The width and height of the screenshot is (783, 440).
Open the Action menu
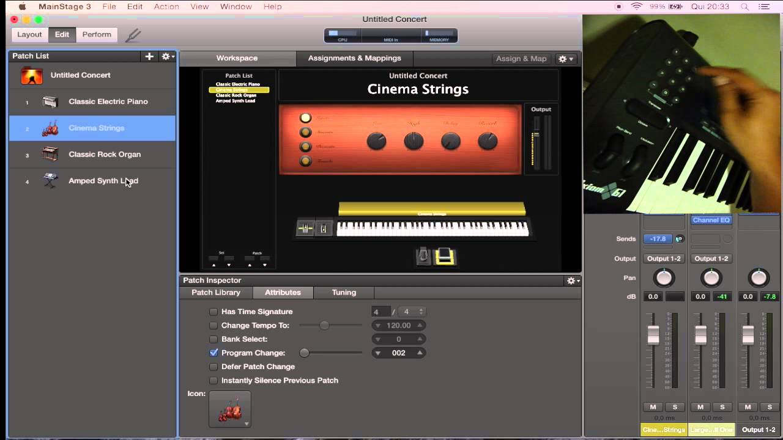coord(166,7)
